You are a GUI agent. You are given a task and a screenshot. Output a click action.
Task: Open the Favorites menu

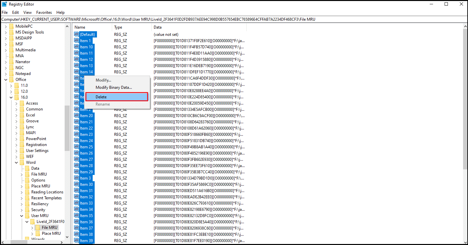click(44, 12)
